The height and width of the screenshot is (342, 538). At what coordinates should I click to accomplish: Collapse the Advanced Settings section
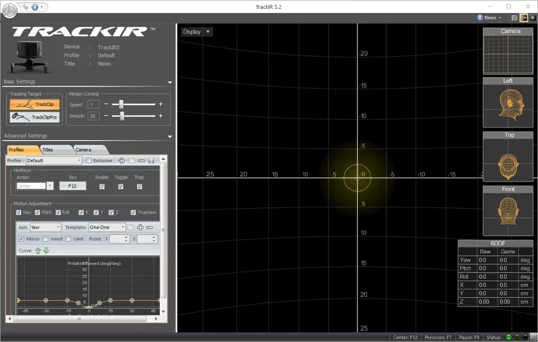click(170, 137)
